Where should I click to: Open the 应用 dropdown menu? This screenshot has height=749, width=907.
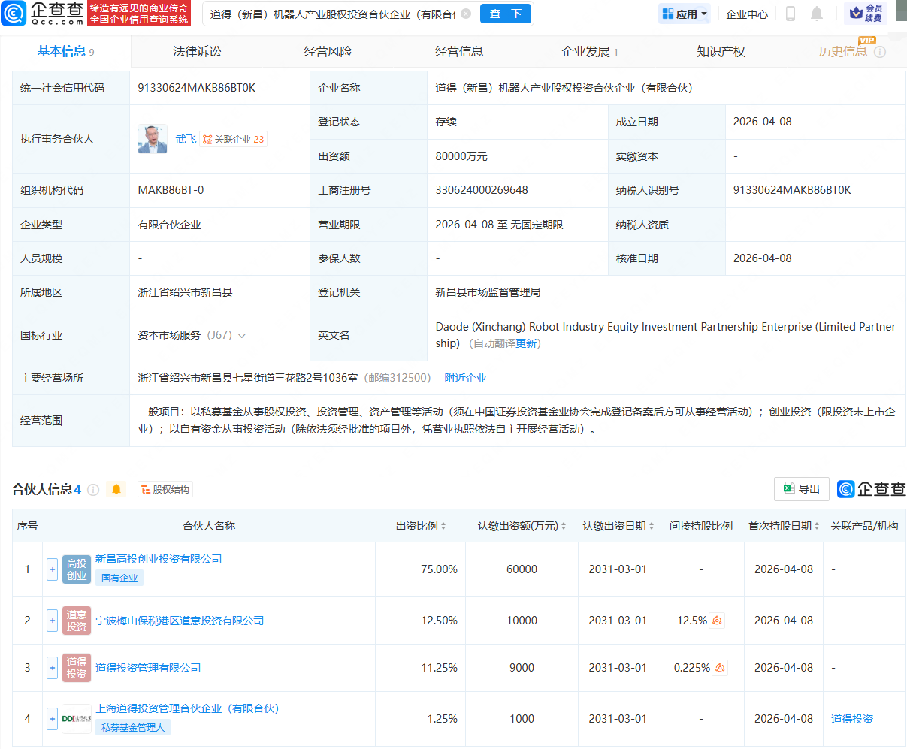[x=685, y=14]
